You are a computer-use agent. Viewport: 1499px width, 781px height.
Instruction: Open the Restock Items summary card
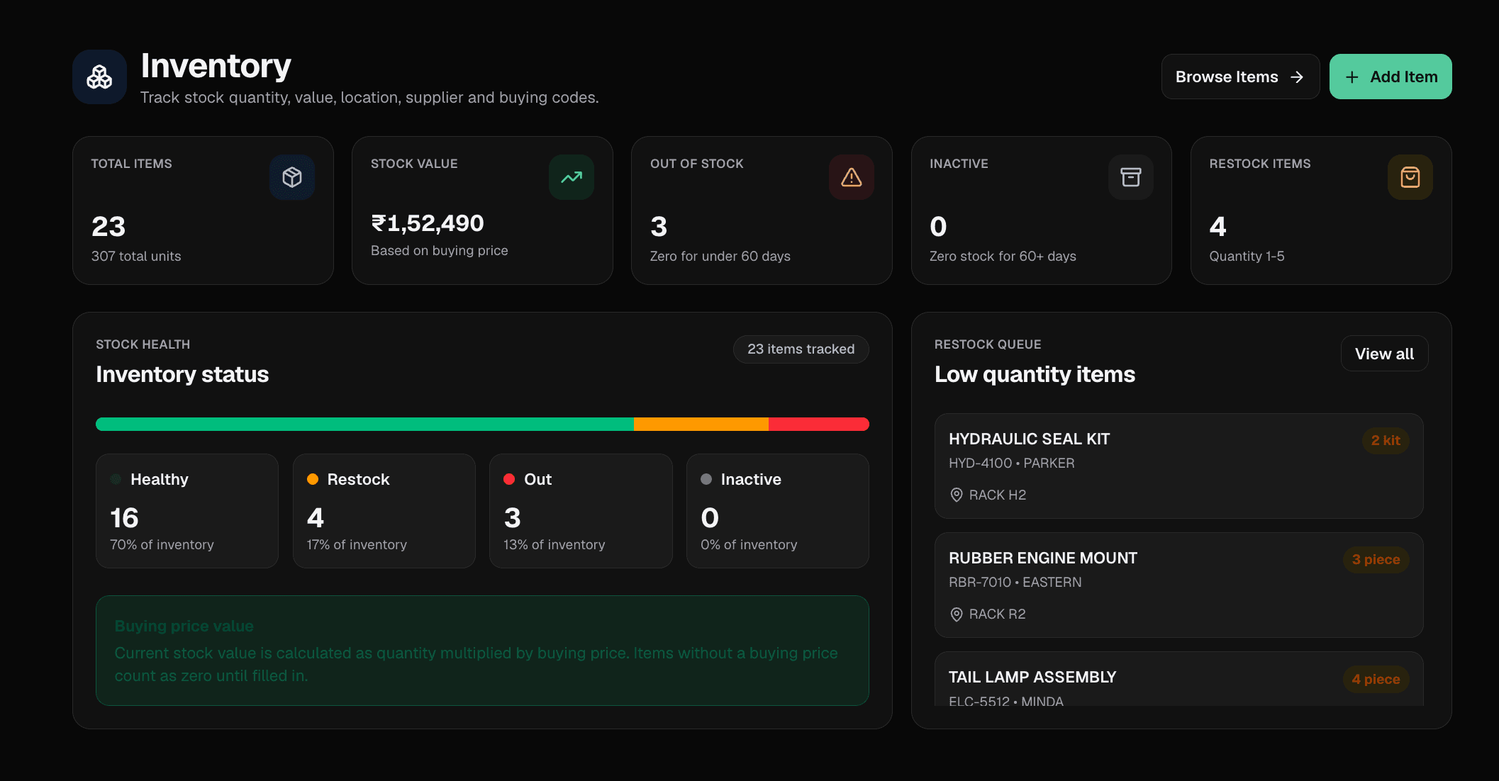(1321, 210)
